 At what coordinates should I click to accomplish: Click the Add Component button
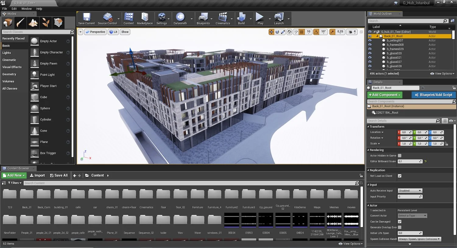click(x=384, y=95)
